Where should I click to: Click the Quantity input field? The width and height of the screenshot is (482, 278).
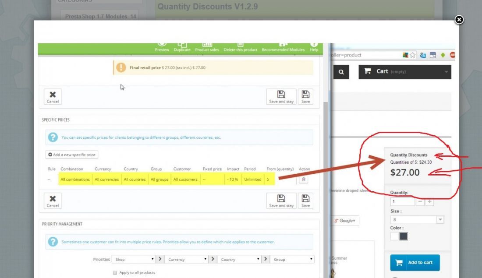[x=402, y=201]
